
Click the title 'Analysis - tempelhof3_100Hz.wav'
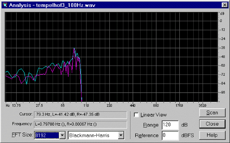coord(52,5)
